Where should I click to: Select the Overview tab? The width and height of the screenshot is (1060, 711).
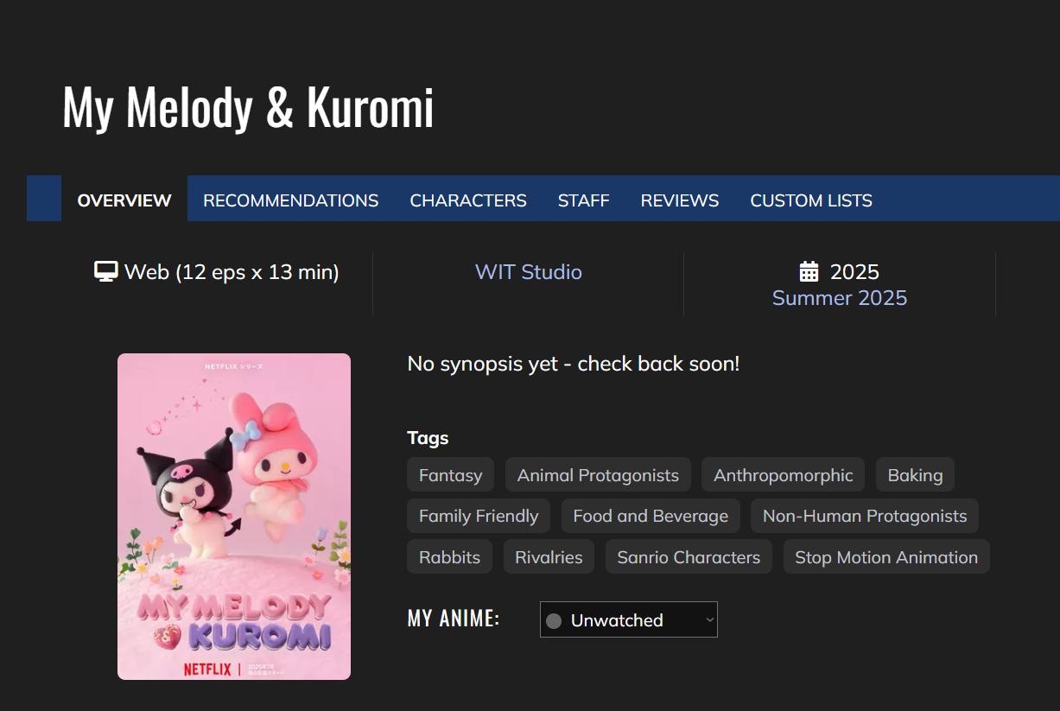coord(124,200)
